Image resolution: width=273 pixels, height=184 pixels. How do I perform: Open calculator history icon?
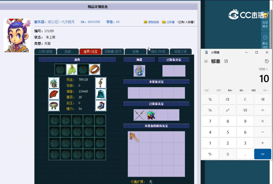pyautogui.click(x=267, y=61)
